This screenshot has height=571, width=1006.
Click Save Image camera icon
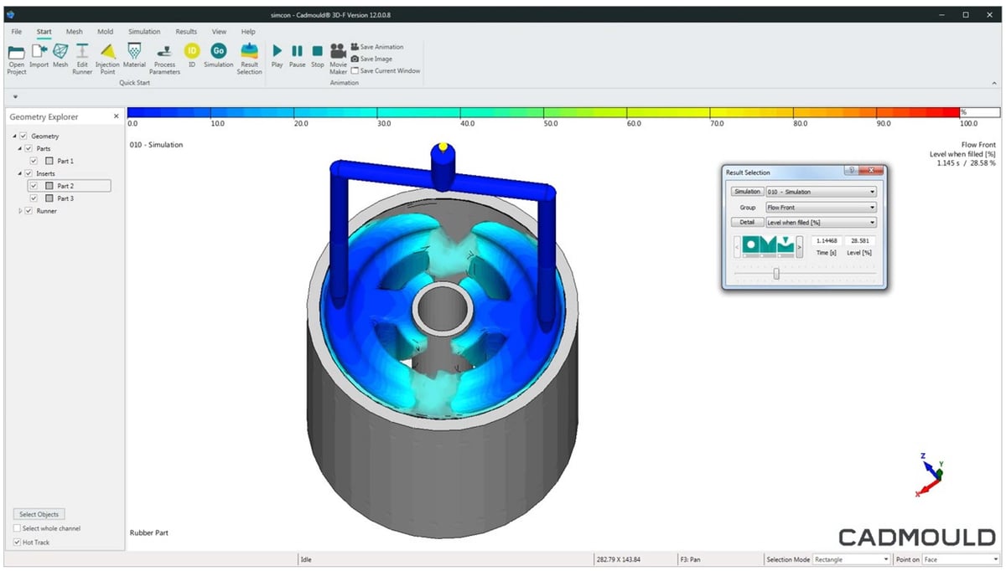pyautogui.click(x=355, y=59)
